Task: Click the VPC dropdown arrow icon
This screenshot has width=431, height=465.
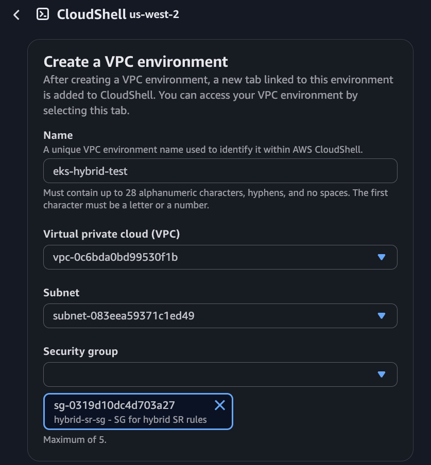Action: coord(382,257)
